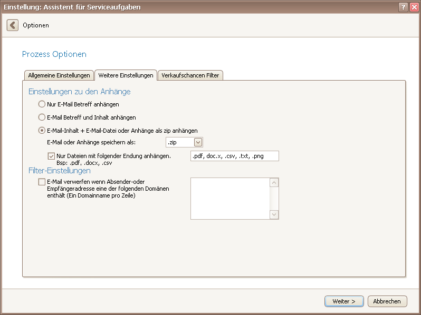Click the 'Bsp: .pdf, .docx, .csv' hint text
421x315 pixels.
coord(84,163)
